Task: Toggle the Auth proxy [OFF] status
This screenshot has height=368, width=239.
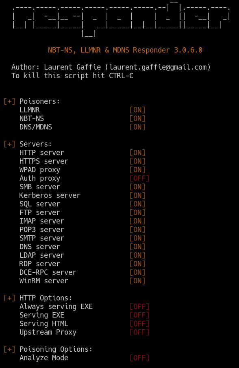Action: (x=139, y=178)
